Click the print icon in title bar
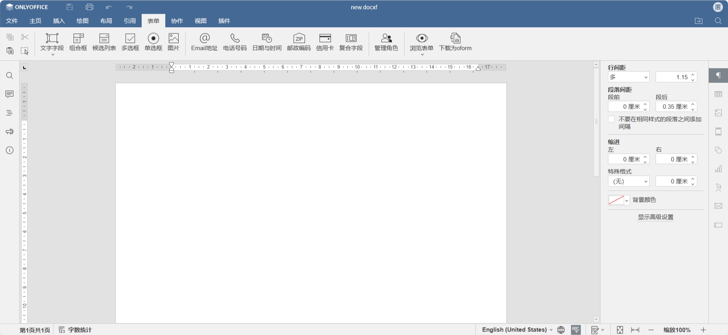 [x=89, y=7]
